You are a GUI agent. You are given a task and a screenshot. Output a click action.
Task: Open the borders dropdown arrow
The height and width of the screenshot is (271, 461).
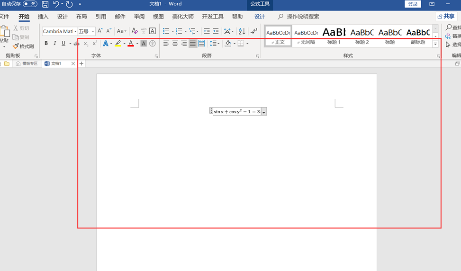(x=247, y=44)
